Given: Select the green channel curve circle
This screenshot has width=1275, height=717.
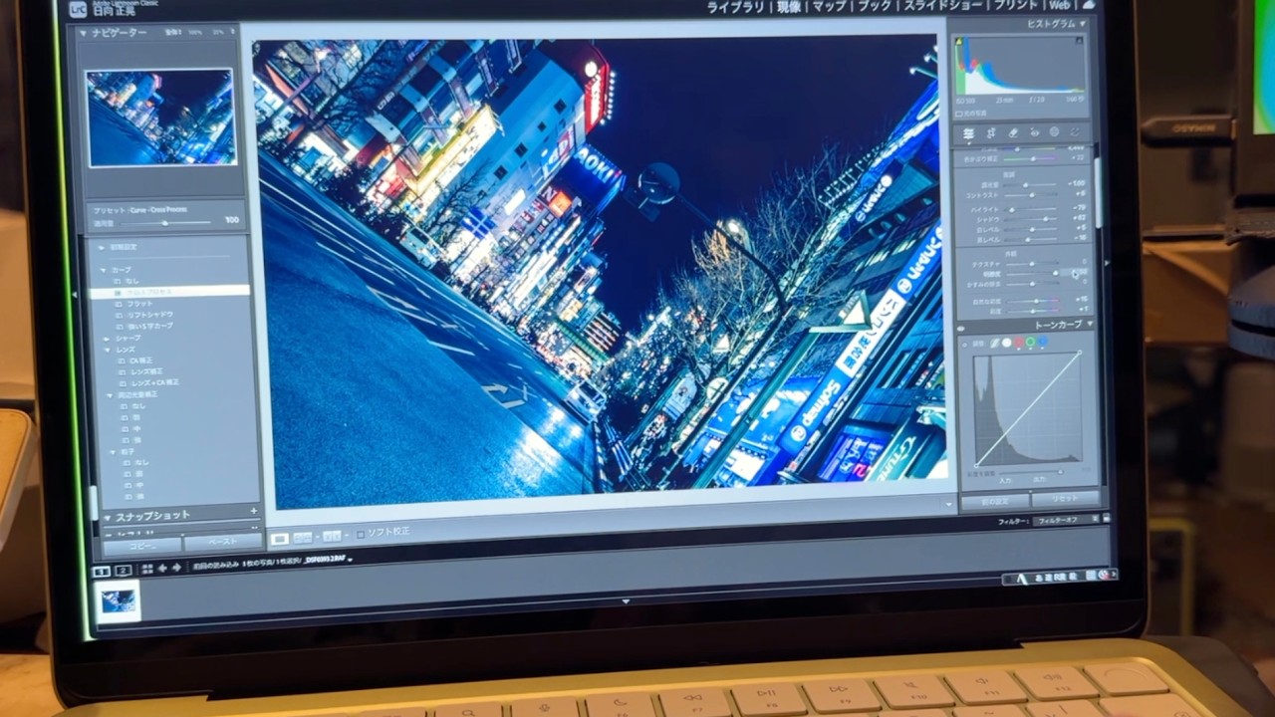Looking at the screenshot, I should [x=1030, y=343].
